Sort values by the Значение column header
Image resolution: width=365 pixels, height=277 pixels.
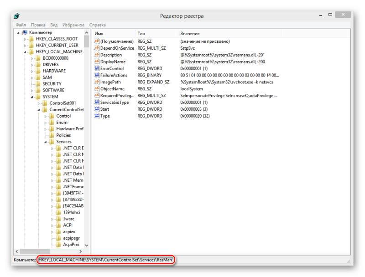(229, 33)
